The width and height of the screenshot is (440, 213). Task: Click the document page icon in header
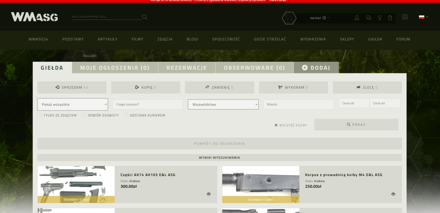click(390, 18)
